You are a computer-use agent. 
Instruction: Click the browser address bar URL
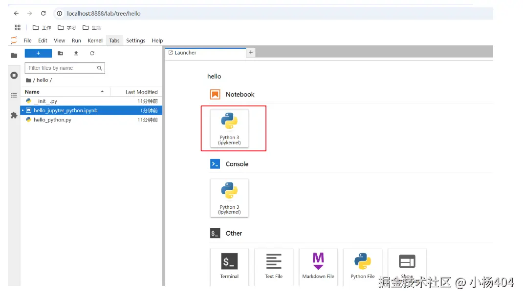coord(104,14)
